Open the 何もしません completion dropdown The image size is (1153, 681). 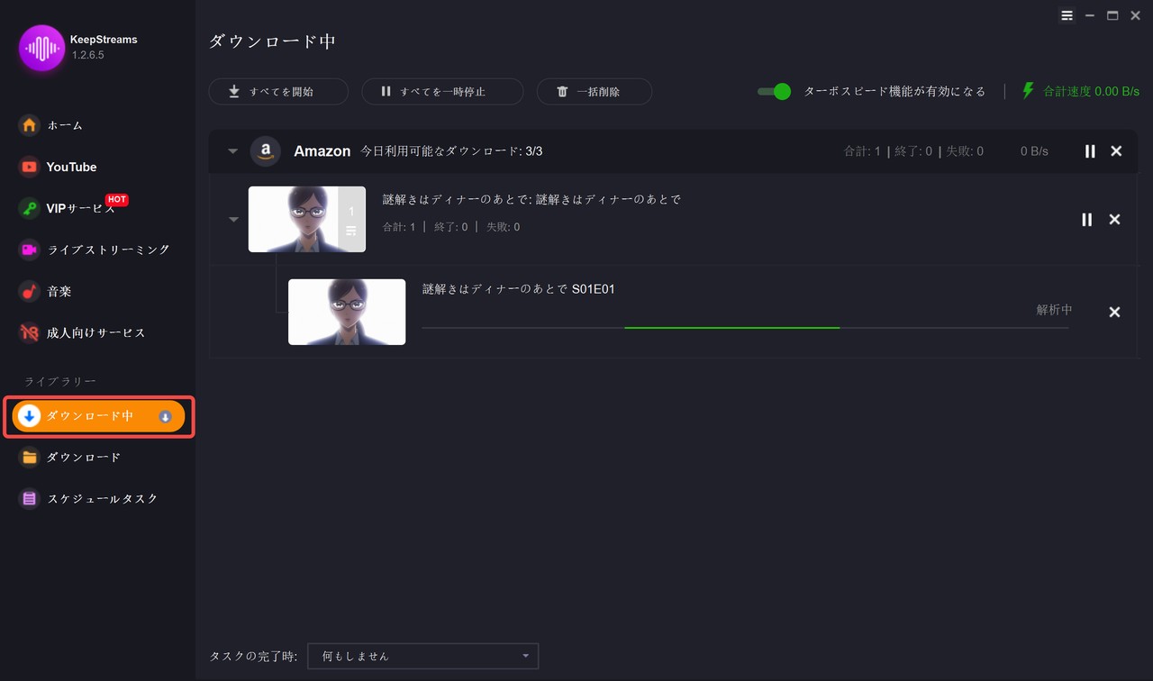tap(422, 656)
